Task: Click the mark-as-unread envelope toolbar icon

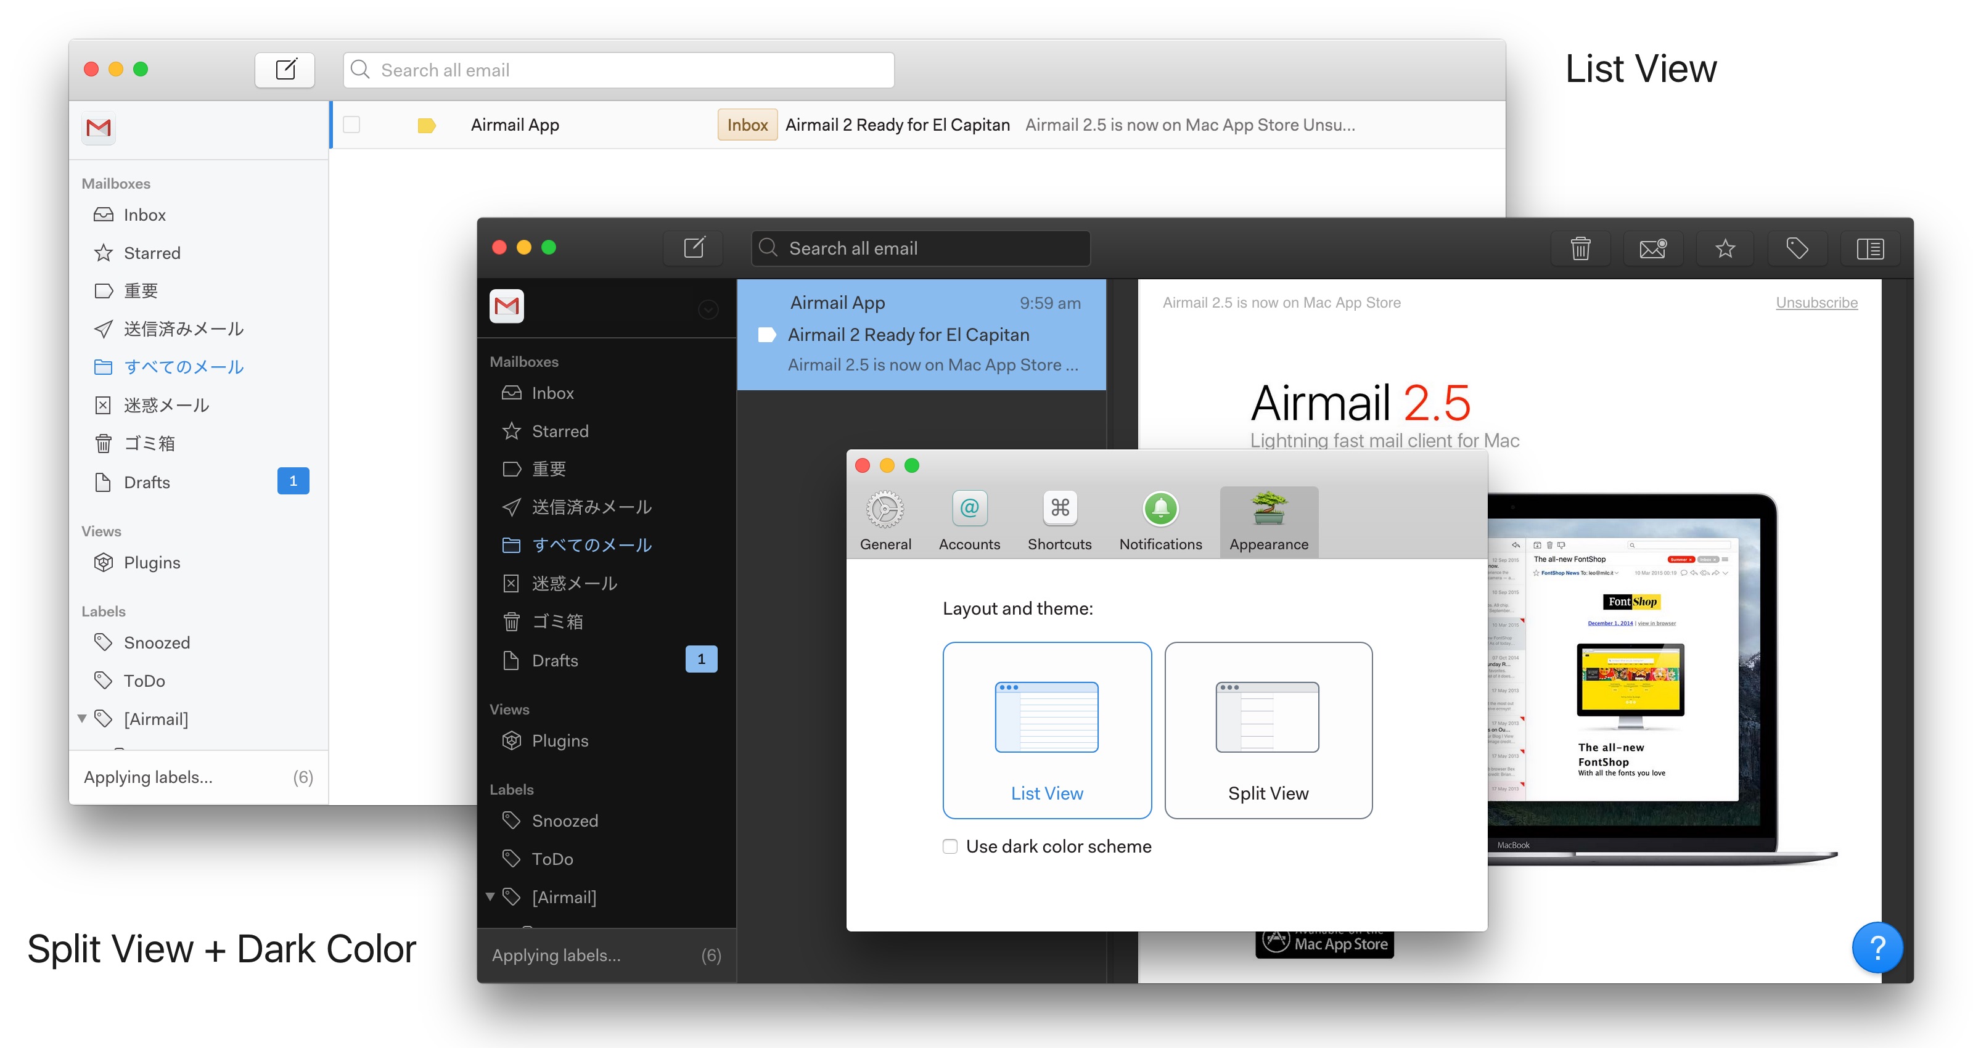Action: (1652, 248)
